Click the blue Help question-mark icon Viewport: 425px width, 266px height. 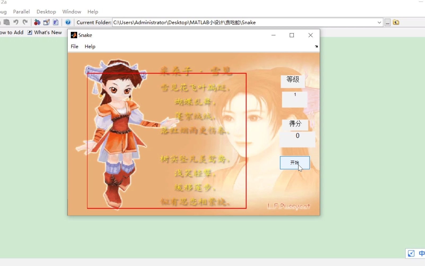(x=68, y=22)
